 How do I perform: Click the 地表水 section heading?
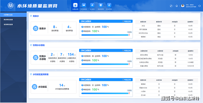pos(36,16)
